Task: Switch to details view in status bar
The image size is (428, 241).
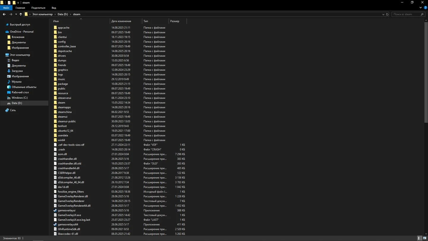Action: pyautogui.click(x=419, y=238)
